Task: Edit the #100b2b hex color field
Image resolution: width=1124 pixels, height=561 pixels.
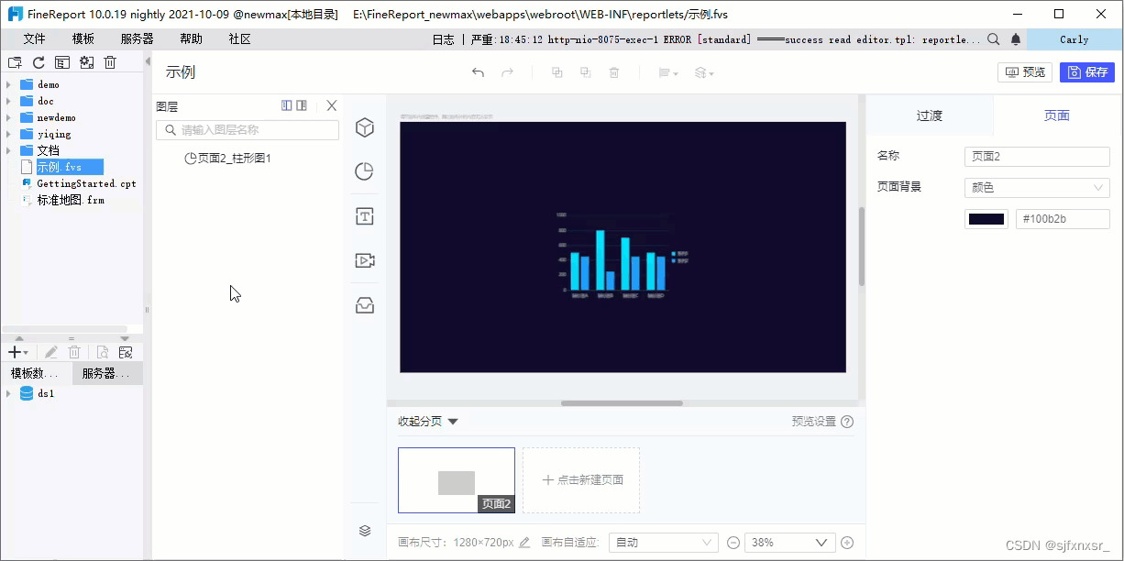Action: 1063,219
